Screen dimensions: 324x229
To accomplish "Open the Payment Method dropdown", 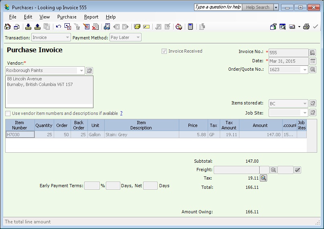I will pyautogui.click(x=138, y=37).
